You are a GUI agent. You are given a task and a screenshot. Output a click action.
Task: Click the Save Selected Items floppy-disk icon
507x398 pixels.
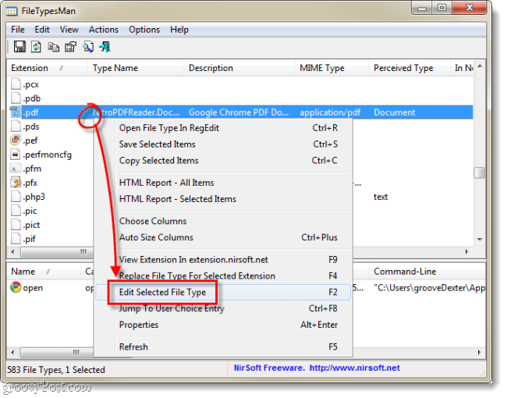click(x=19, y=47)
